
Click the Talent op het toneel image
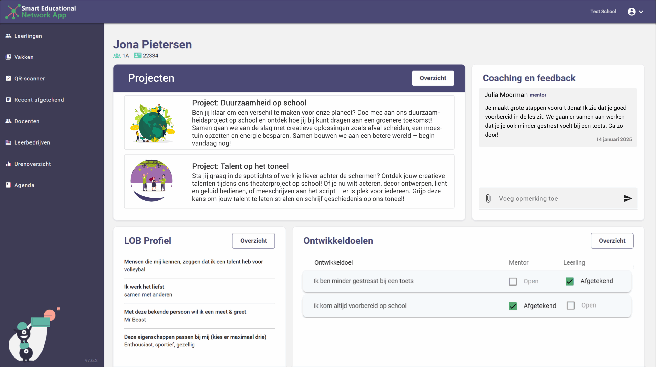pos(151,181)
